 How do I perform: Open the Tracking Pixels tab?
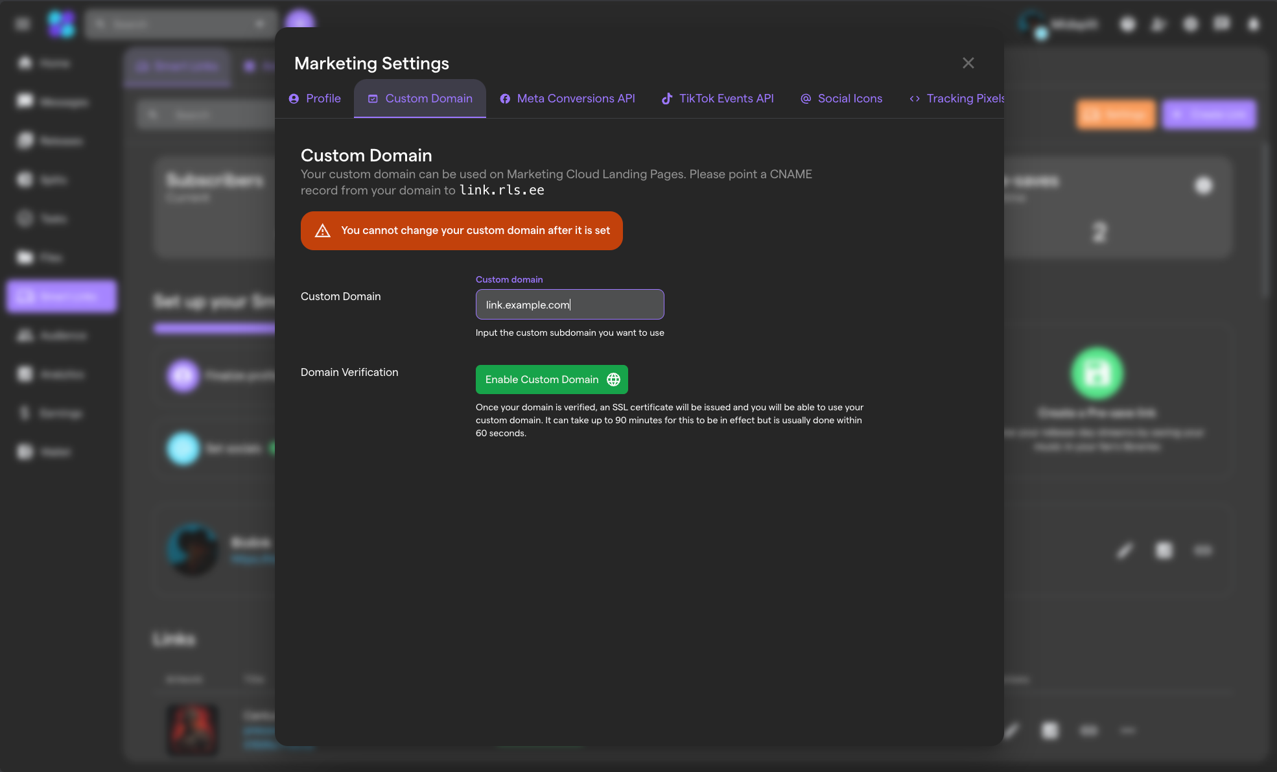point(957,99)
